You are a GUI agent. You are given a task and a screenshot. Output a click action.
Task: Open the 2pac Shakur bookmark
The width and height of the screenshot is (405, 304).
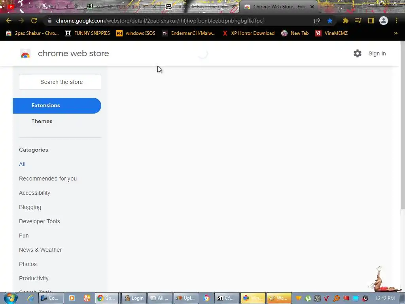tap(32, 33)
